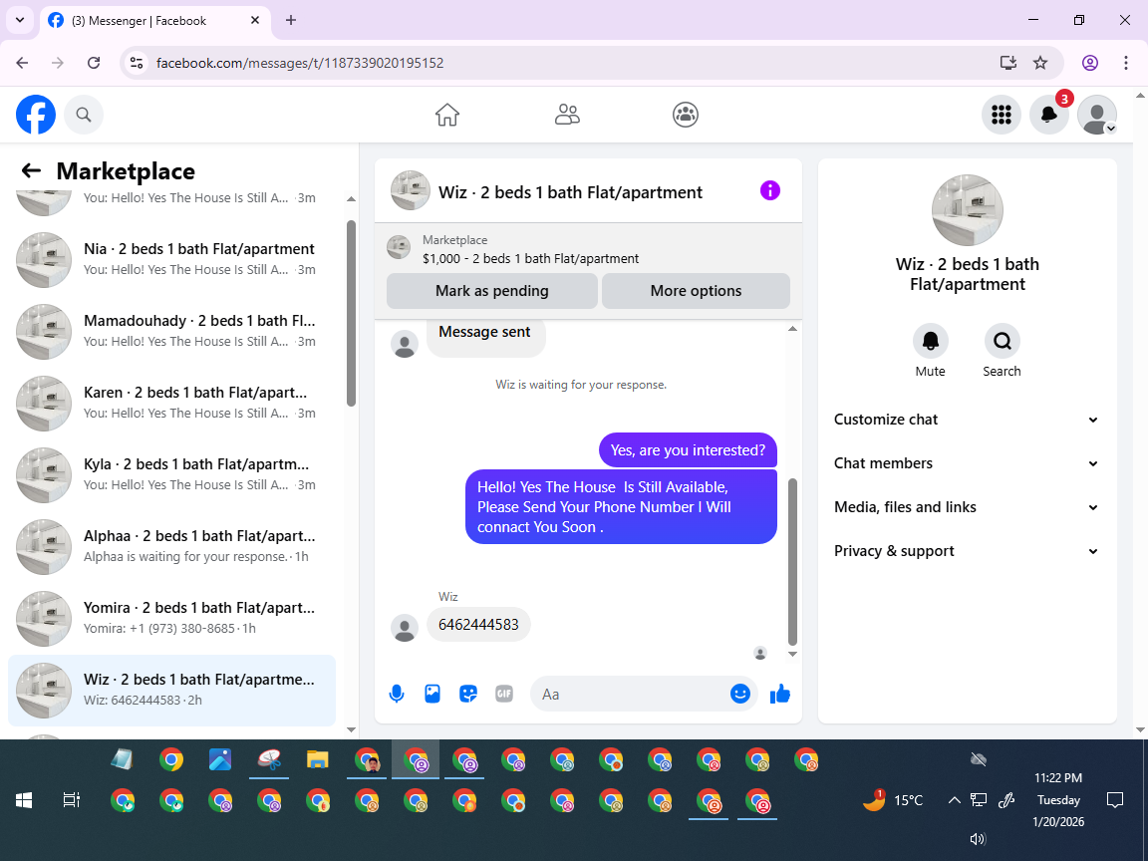Open conversation information purple i icon
The image size is (1148, 861).
click(770, 191)
